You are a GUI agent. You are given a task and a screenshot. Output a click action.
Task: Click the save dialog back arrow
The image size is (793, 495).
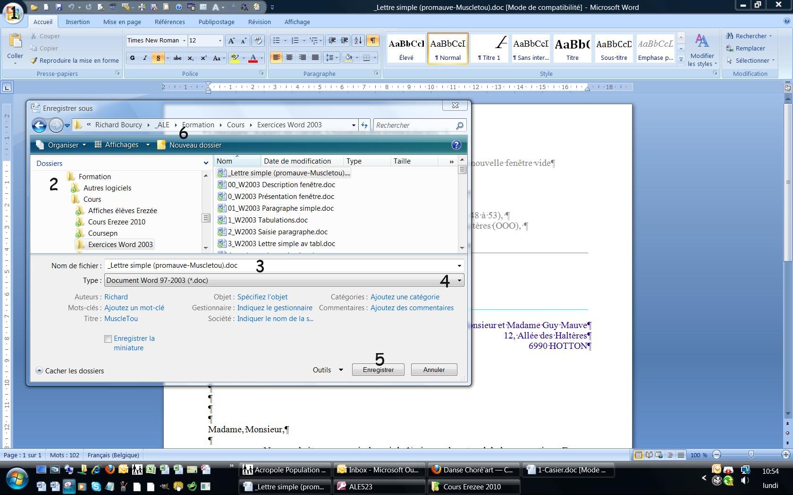(x=39, y=125)
